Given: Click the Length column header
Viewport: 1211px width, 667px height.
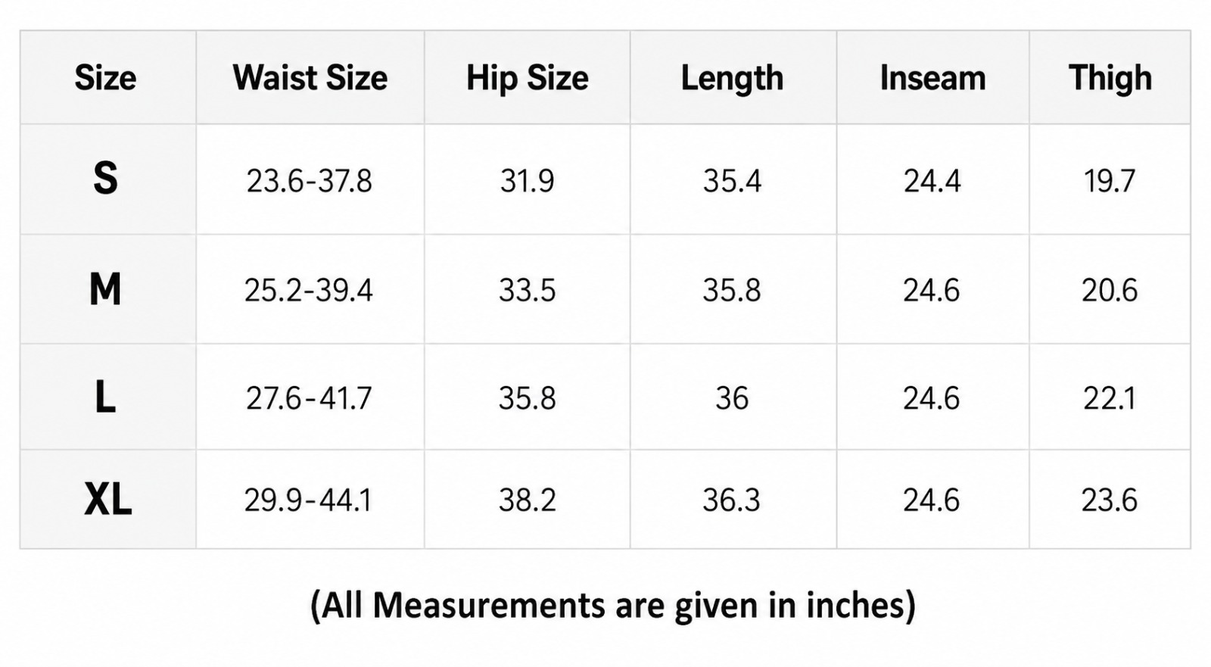Looking at the screenshot, I should pos(732,79).
